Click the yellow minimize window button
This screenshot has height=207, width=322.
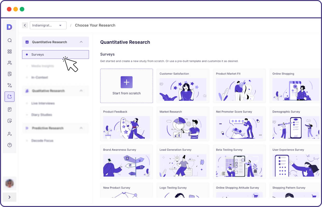pyautogui.click(x=16, y=9)
